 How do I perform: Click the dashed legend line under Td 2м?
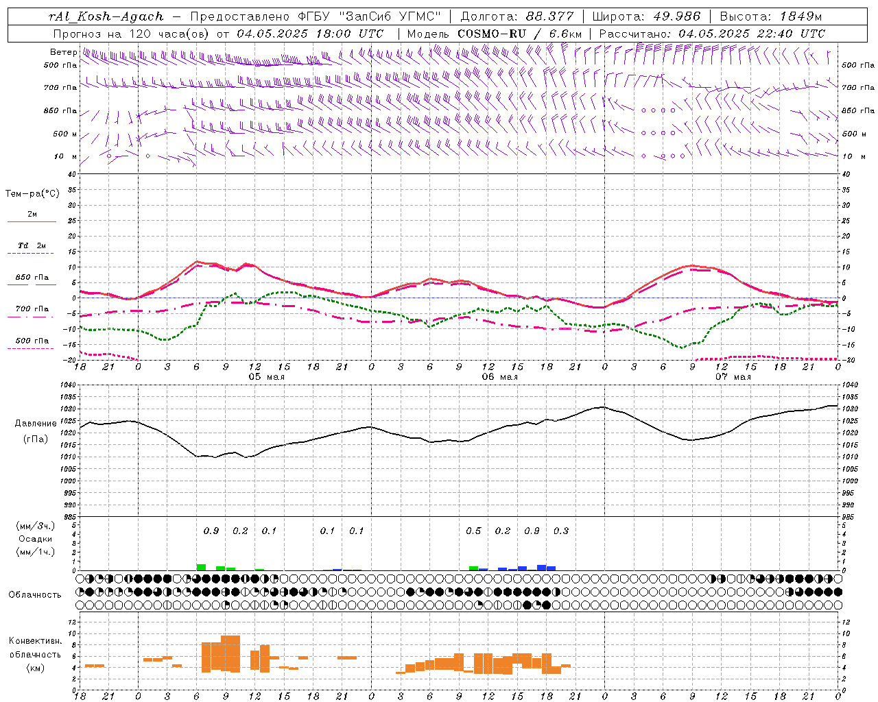tap(32, 254)
